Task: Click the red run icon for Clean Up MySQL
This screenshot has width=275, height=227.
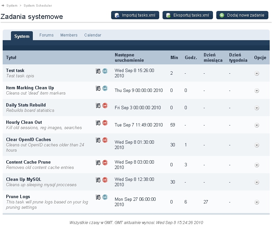Action: [105, 180]
